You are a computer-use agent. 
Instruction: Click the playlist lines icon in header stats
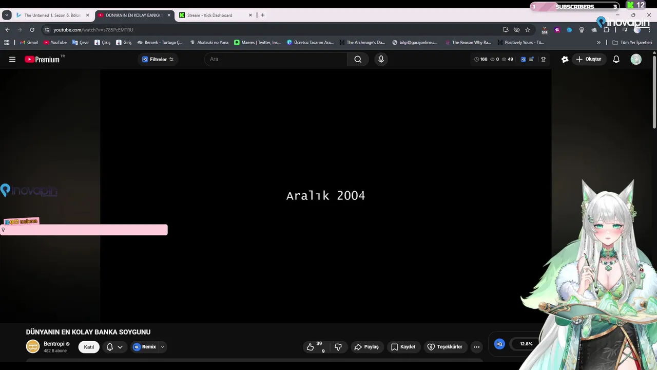point(531,59)
